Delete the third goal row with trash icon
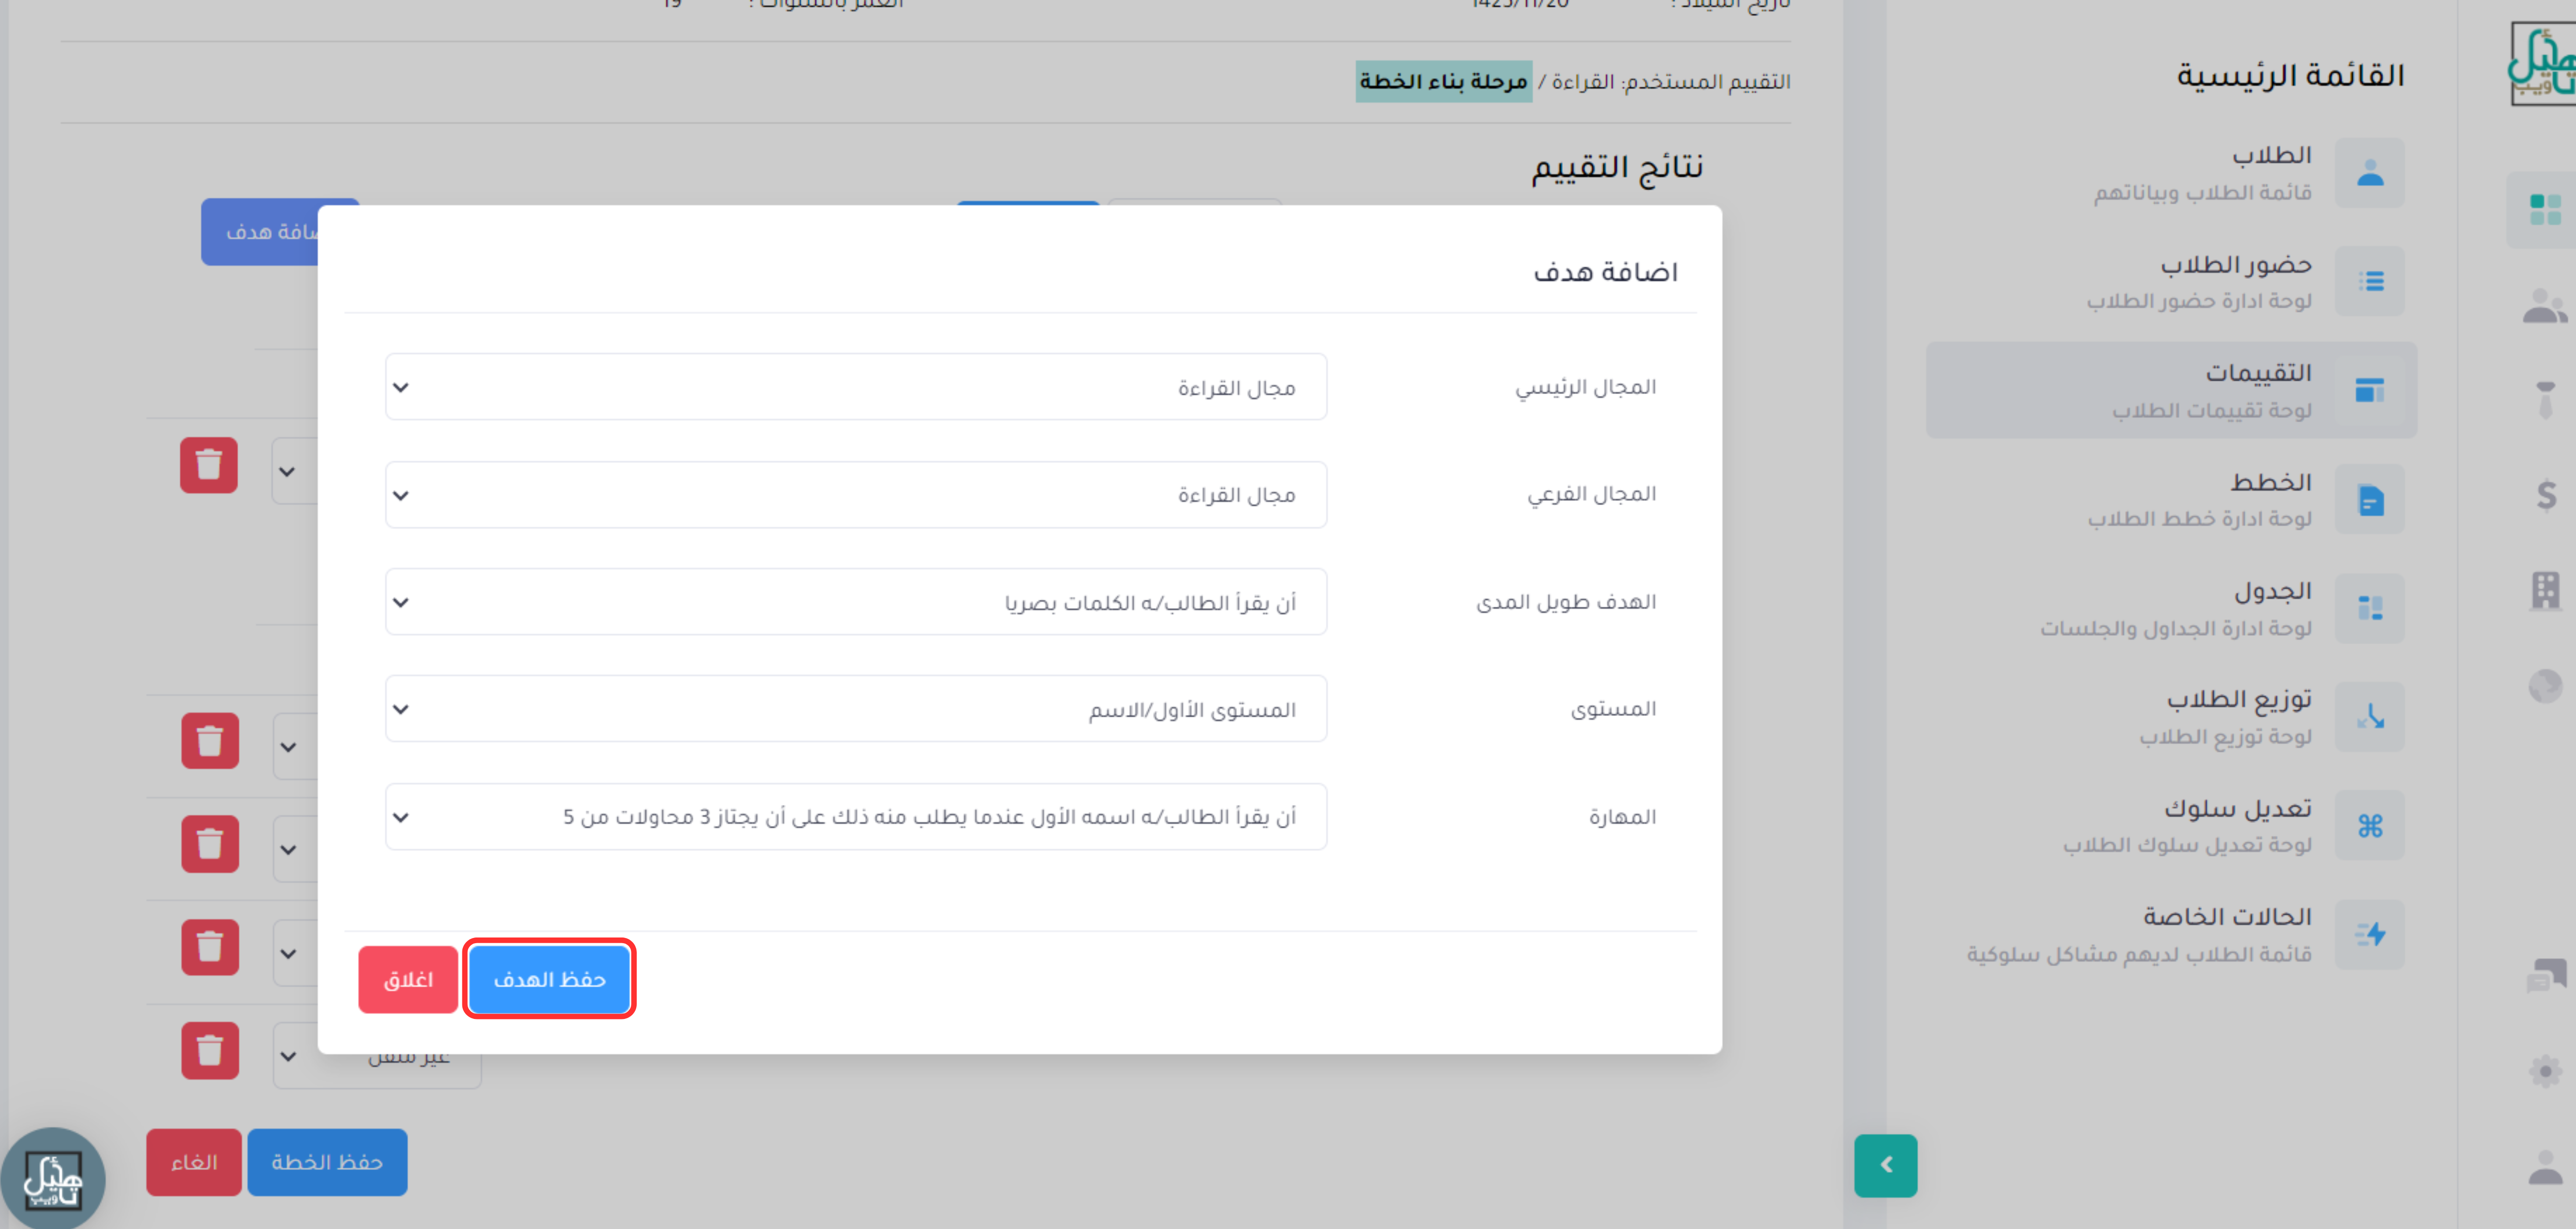 [x=209, y=844]
